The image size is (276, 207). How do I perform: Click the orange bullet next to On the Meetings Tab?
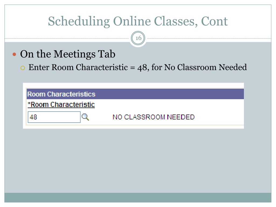(x=15, y=54)
